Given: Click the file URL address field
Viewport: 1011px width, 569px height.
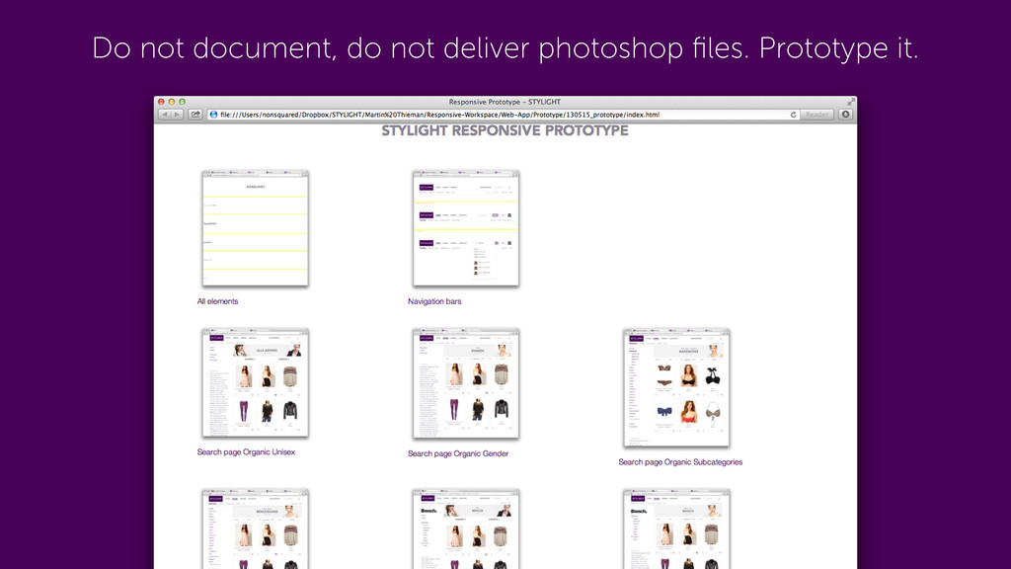Looking at the screenshot, I should 494,115.
